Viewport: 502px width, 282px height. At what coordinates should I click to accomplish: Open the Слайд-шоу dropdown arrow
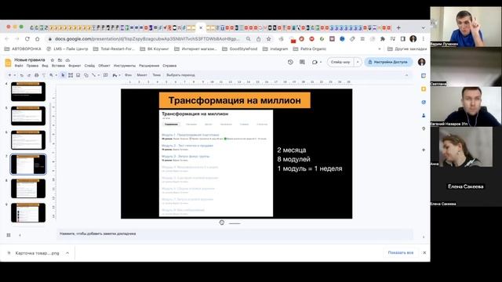[358, 62]
